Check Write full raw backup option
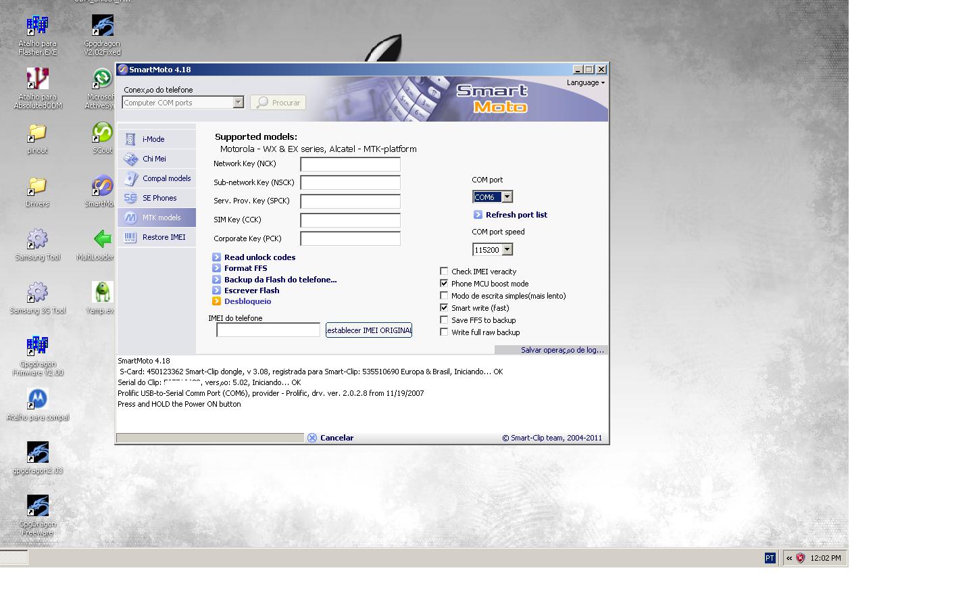Screen dimensions: 973x608 [x=444, y=332]
